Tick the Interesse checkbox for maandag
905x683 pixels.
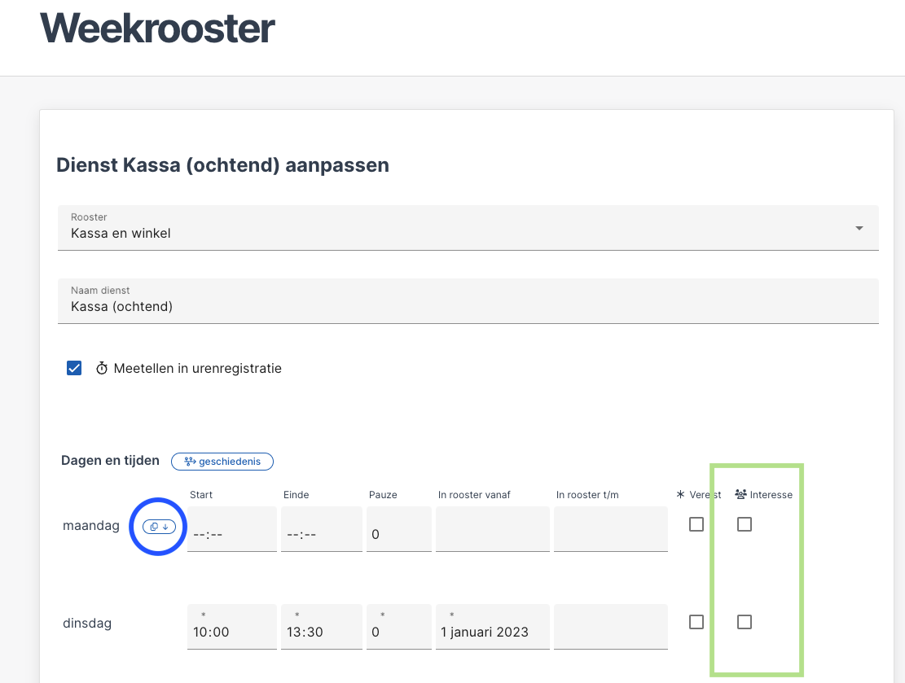tap(745, 524)
